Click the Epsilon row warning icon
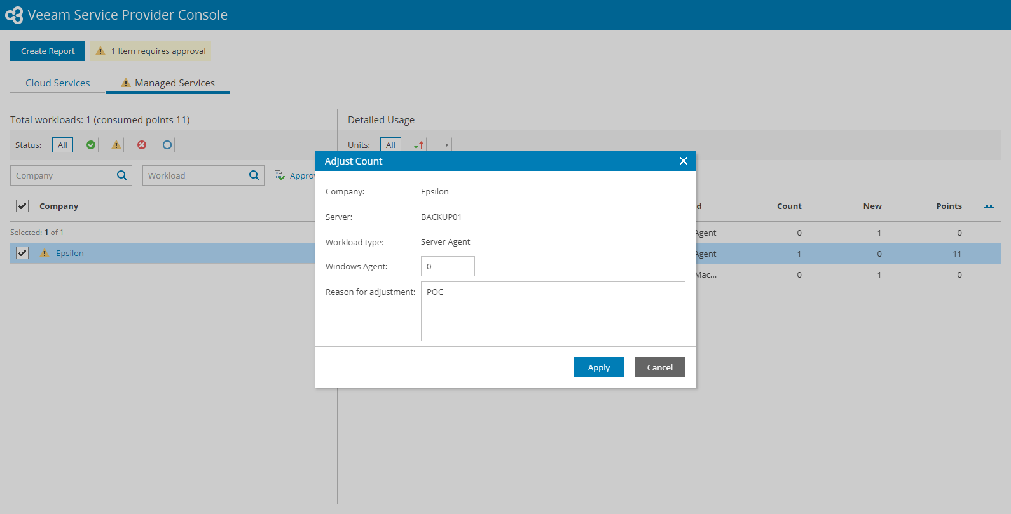Image resolution: width=1011 pixels, height=514 pixels. 45,253
